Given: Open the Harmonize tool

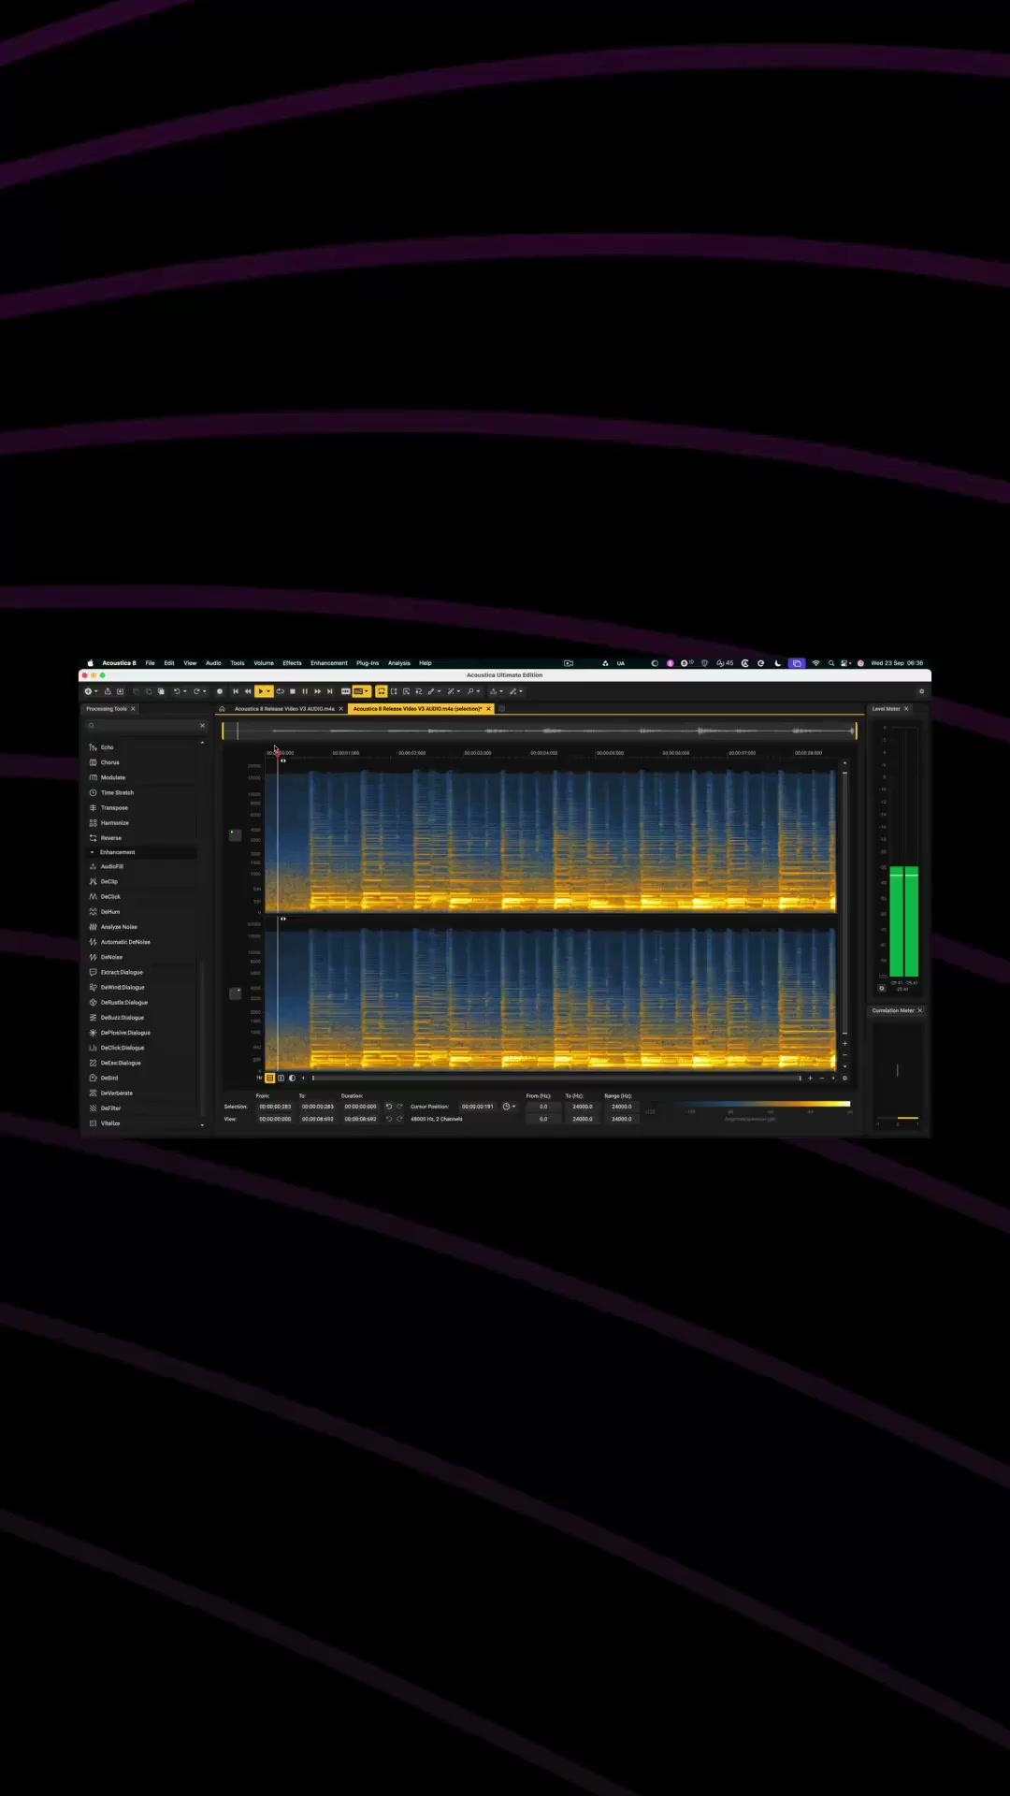Looking at the screenshot, I should coord(114,823).
